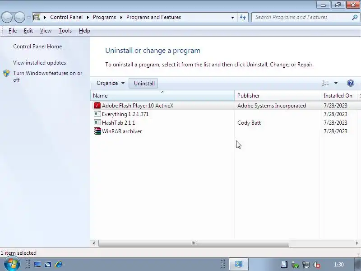The image size is (361, 271).
Task: Expand arrow before Control Panel breadcrumb
Action: tap(45, 17)
